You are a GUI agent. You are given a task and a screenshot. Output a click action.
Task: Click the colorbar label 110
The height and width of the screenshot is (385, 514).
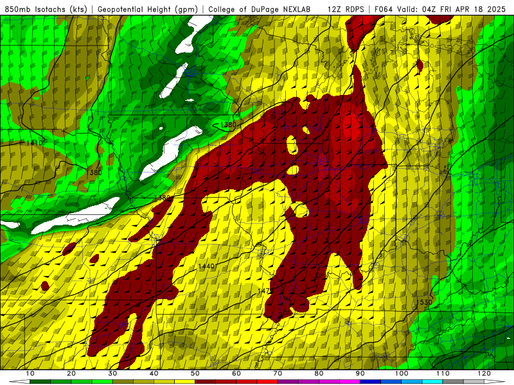(x=443, y=373)
